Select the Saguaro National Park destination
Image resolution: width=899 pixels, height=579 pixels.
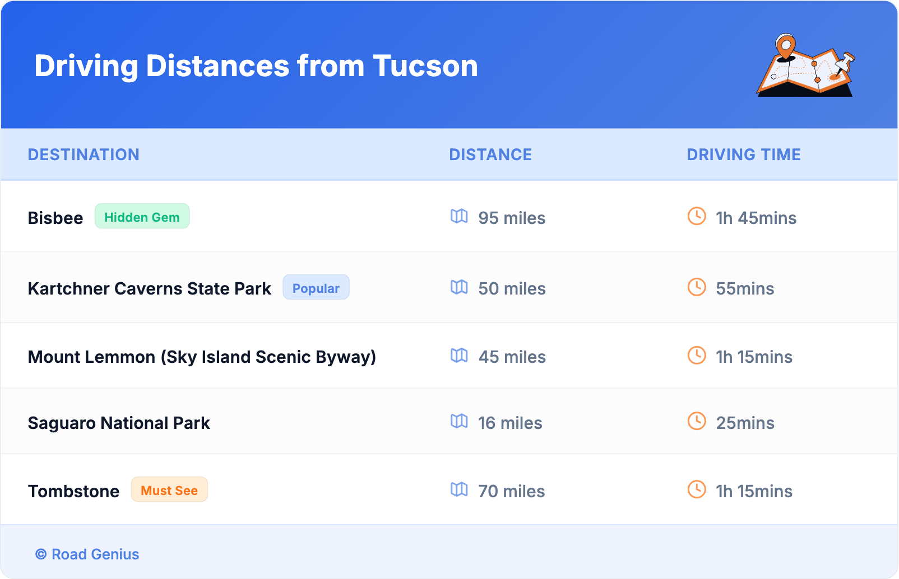119,423
